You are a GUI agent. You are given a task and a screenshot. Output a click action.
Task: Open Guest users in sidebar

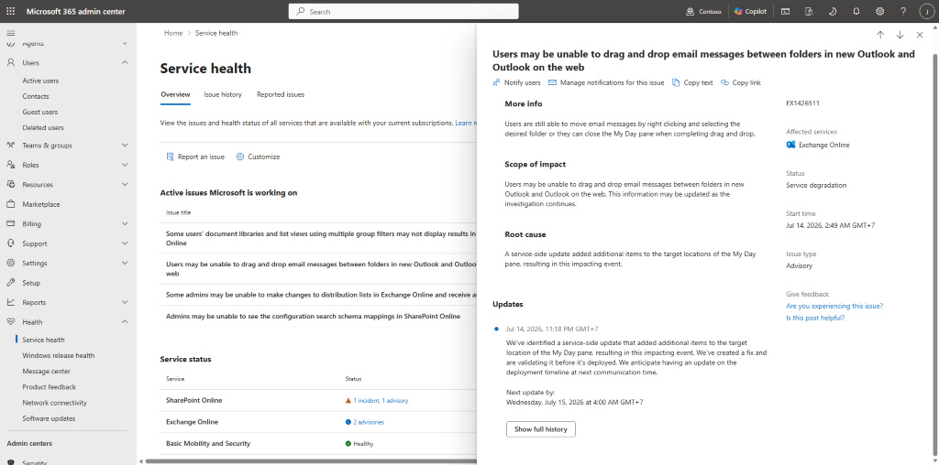point(40,112)
